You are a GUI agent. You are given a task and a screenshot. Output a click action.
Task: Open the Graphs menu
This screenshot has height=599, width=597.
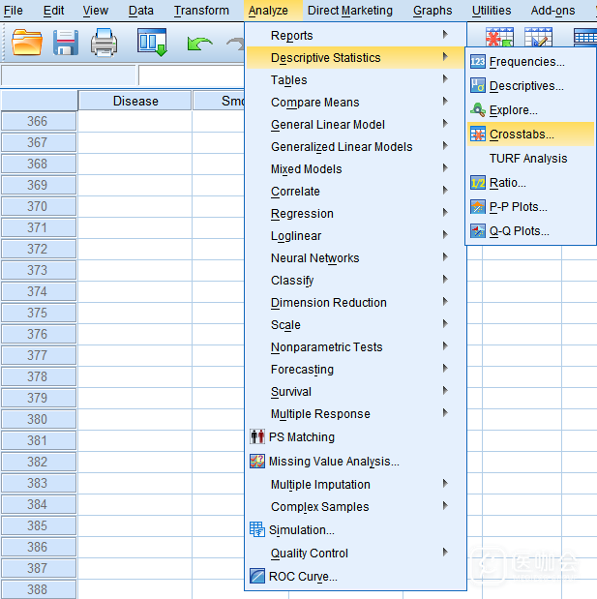tap(432, 11)
